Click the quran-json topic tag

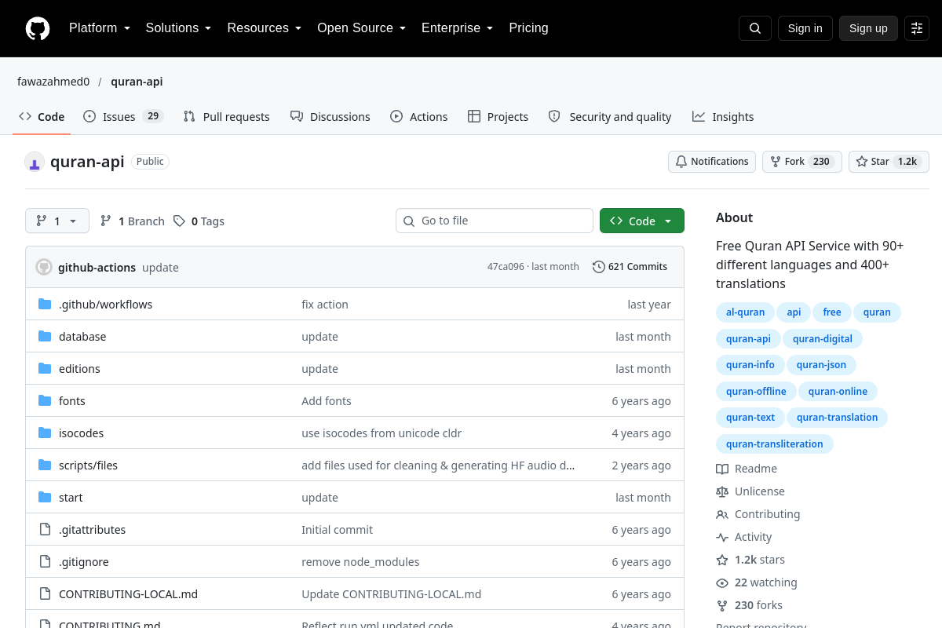822,365
